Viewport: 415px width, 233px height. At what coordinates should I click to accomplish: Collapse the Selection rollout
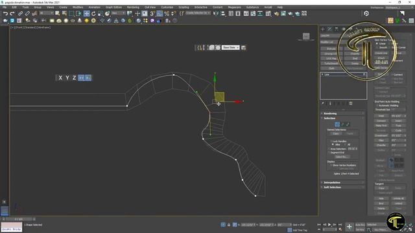pos(343,118)
